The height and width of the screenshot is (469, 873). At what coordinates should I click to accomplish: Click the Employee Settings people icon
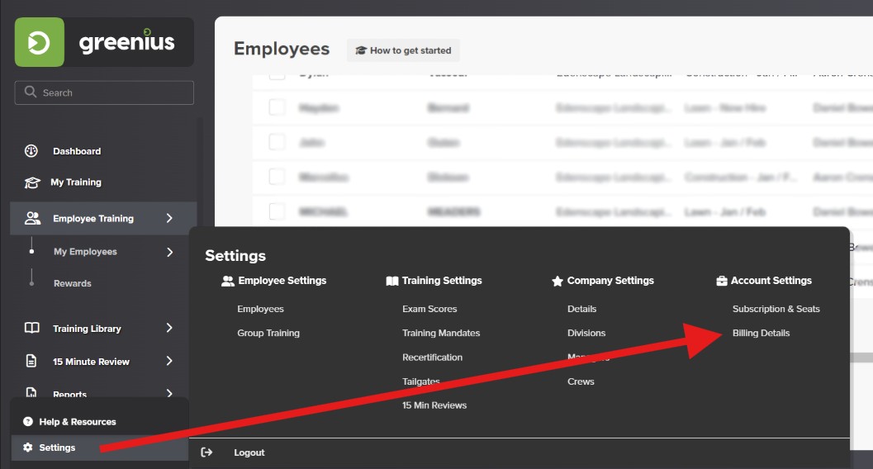(x=228, y=281)
